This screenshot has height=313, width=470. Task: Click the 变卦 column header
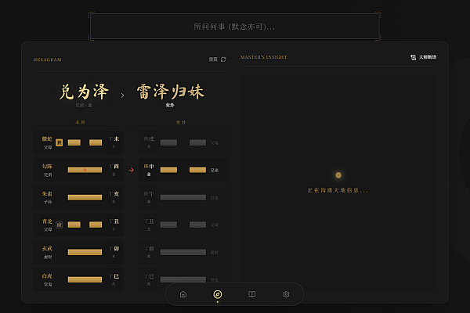[181, 122]
